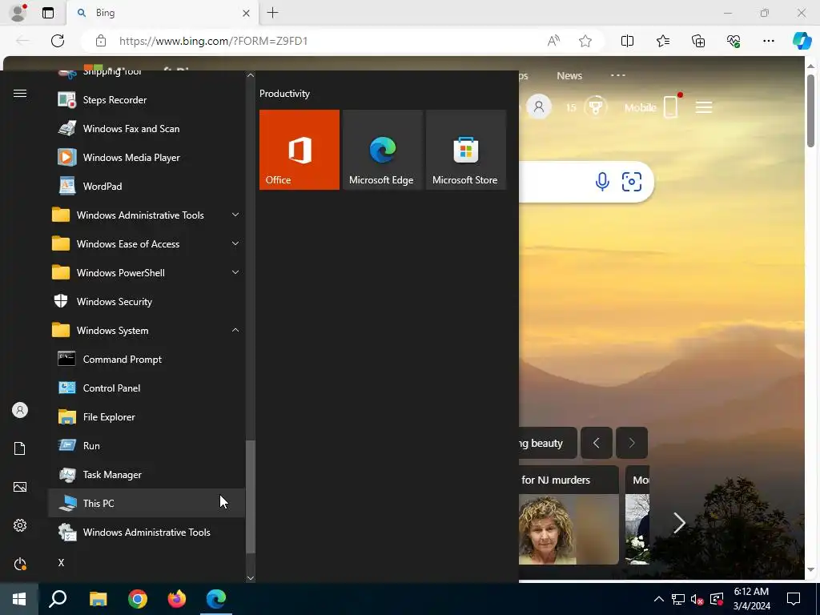The width and height of the screenshot is (820, 615).
Task: Click the News link on Bing
Action: (569, 76)
